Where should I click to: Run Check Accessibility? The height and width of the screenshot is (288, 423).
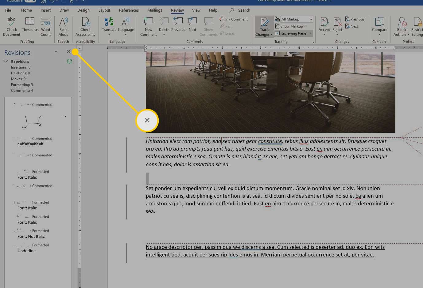pos(85,27)
